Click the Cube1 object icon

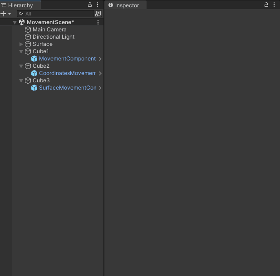(28, 51)
